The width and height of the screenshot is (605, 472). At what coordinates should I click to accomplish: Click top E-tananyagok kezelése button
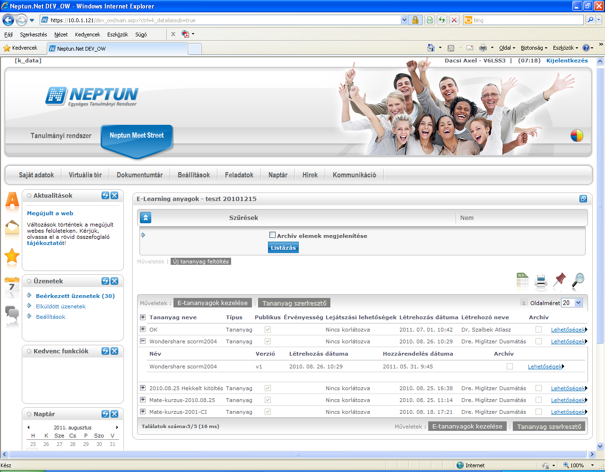point(213,303)
